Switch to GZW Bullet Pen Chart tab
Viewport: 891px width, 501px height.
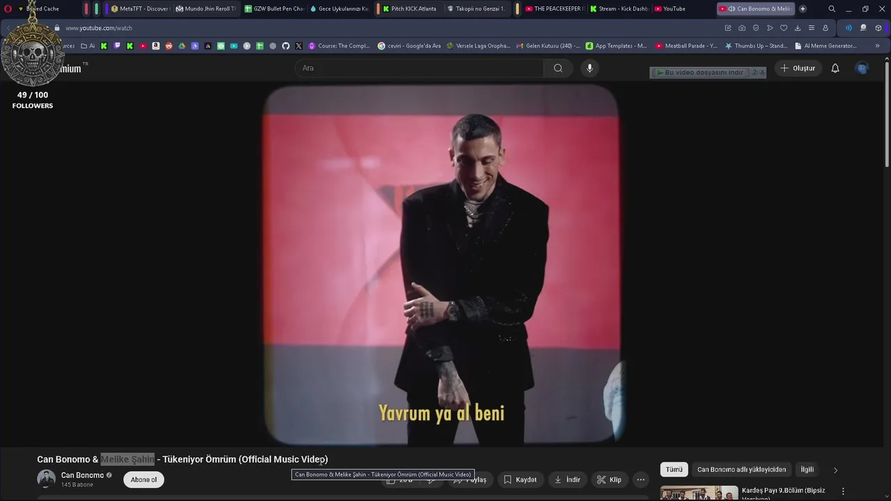coord(274,9)
